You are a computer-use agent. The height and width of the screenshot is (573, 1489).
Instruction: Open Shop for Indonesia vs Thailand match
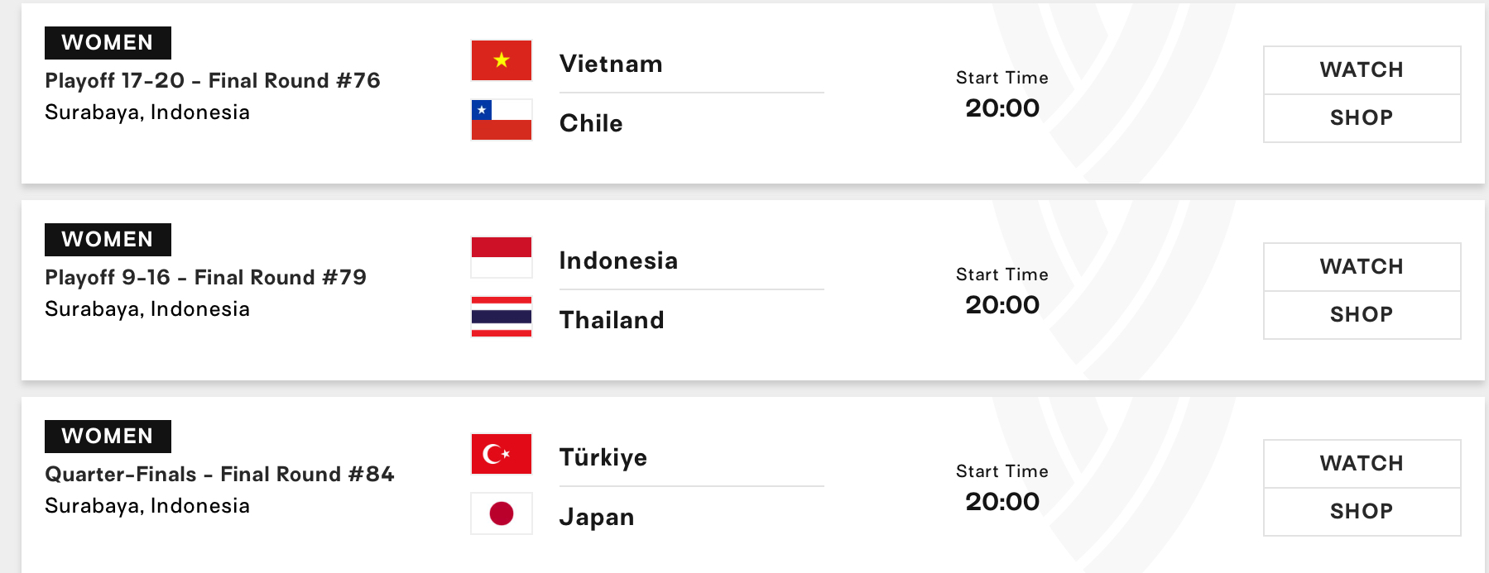(x=1362, y=315)
